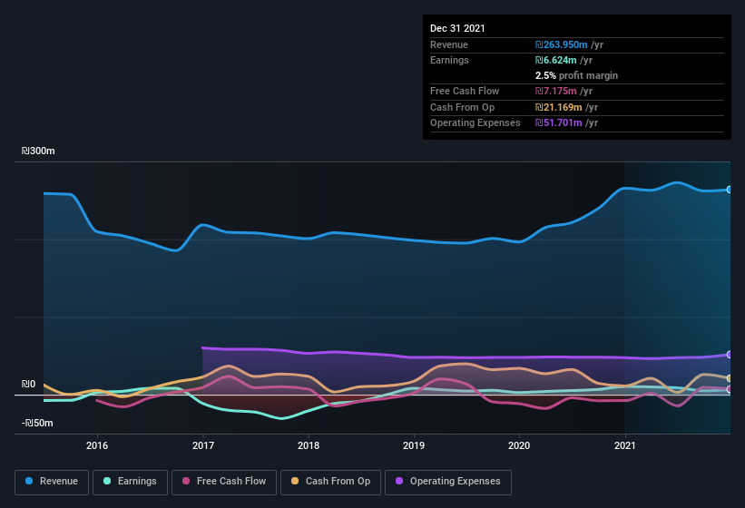Click the Free Cash Flow tooltip label

(x=465, y=91)
